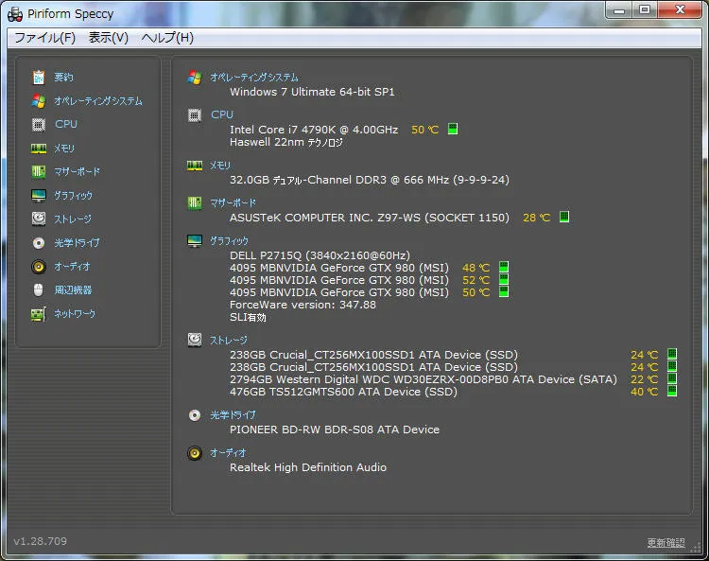
Task: Click the Speccy app icon in title bar
Action: click(x=15, y=14)
